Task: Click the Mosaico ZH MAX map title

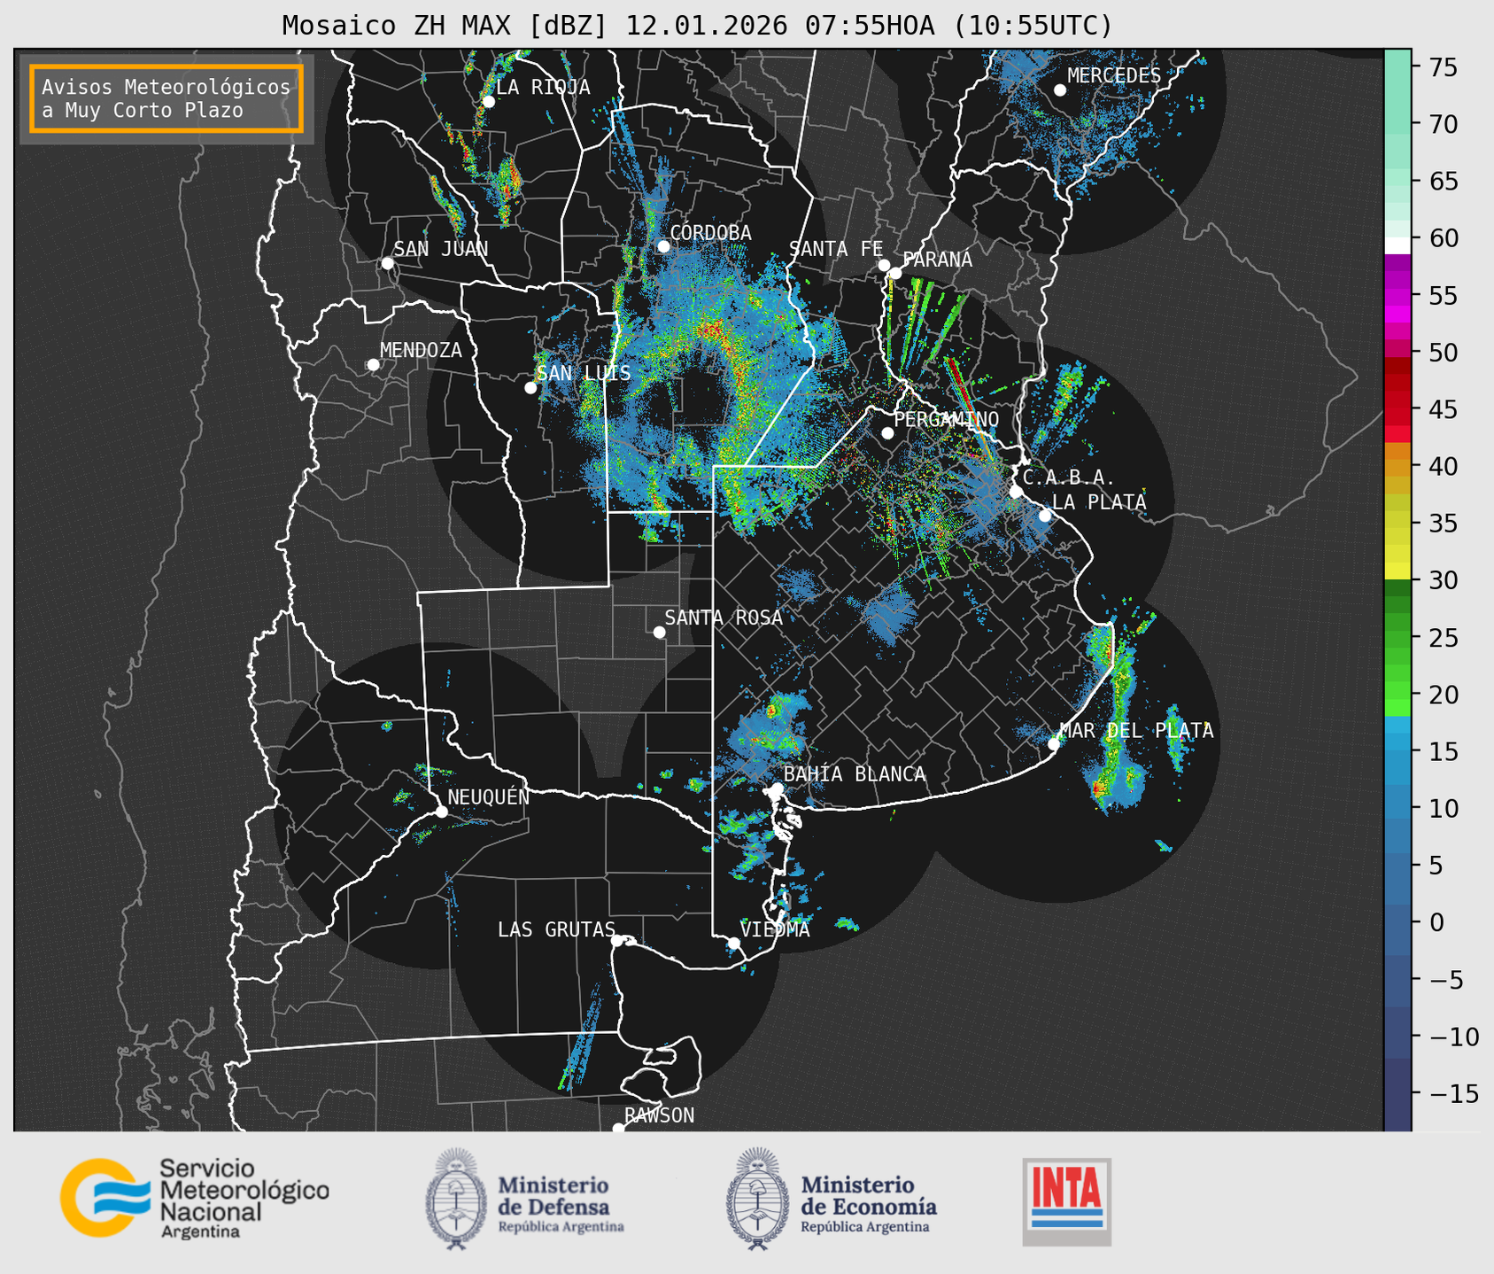Action: [697, 26]
